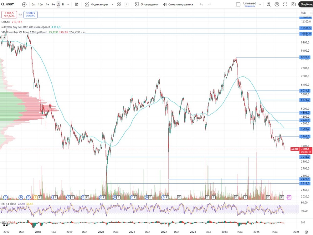Click the purple upcoming earnings E marker
Screen dimensions: 313x235
tap(289, 197)
